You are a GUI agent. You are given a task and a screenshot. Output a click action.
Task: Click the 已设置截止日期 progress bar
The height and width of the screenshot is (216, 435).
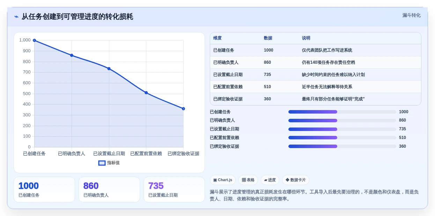342,129
